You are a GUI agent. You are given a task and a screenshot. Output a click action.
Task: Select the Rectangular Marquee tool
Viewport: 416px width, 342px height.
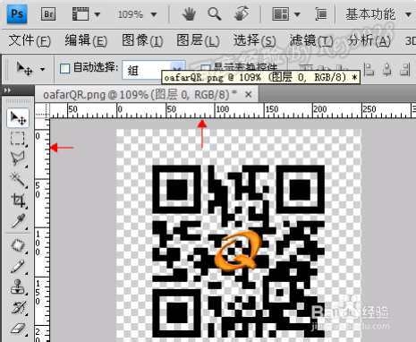(x=18, y=138)
